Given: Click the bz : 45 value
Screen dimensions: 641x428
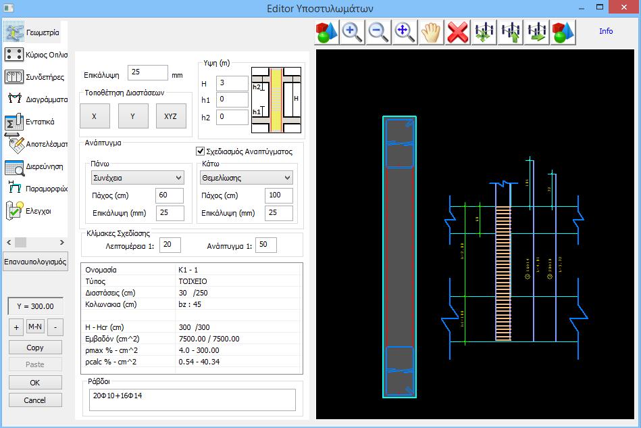Looking at the screenshot, I should (x=190, y=304).
